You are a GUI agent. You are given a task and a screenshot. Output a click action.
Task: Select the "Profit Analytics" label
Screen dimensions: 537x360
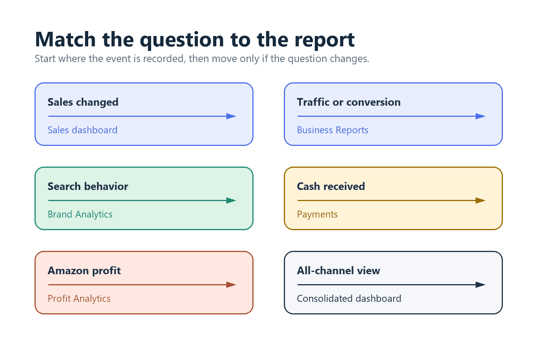coord(79,299)
